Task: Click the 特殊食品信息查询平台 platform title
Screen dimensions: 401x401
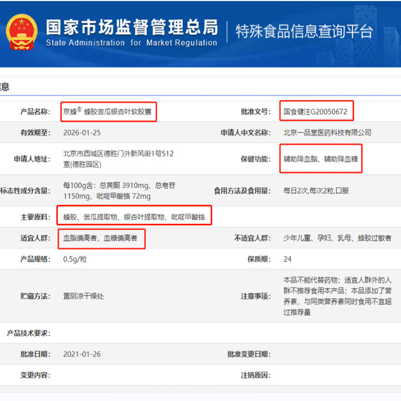Action: tap(304, 32)
